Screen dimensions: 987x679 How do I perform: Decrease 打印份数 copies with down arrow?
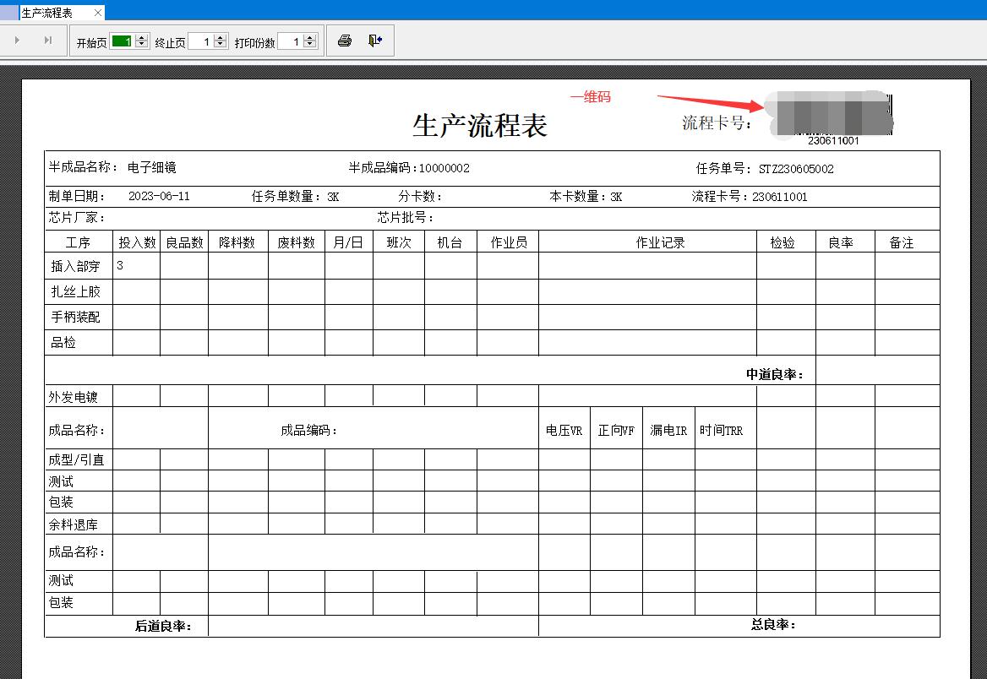(x=309, y=45)
